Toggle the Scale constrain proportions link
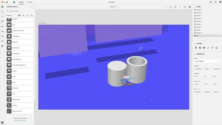 pos(199,81)
